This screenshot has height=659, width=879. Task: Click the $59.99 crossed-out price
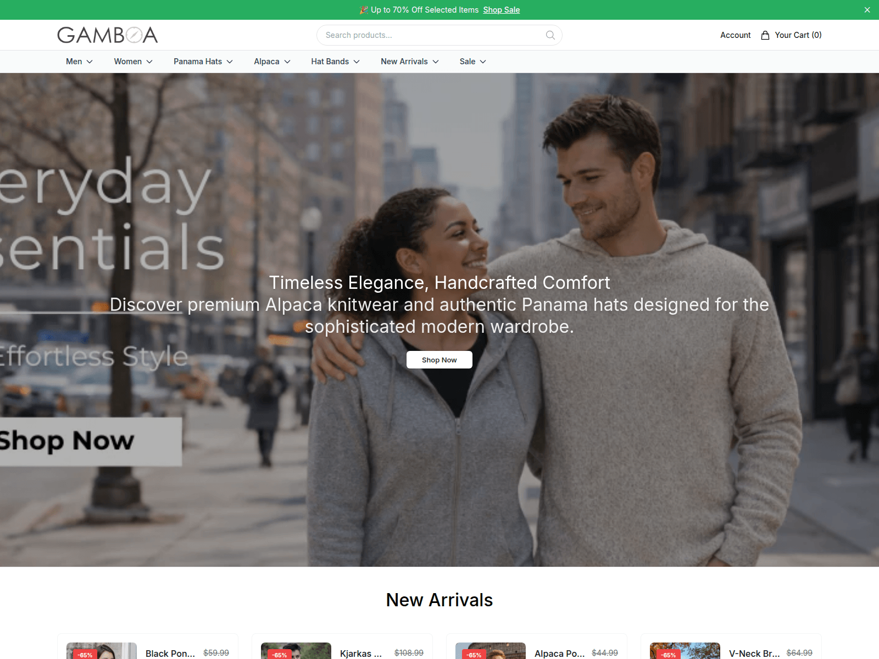coord(216,652)
